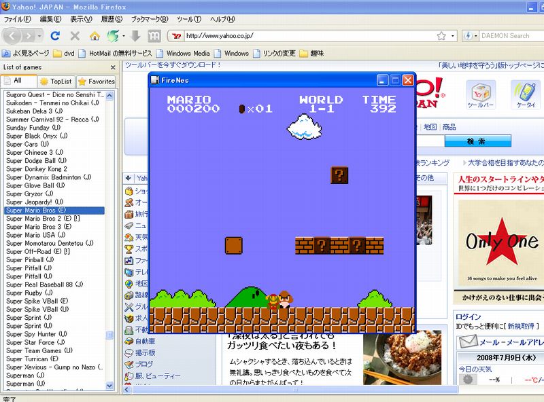Select Super Mario Bros 3 (E) in list
The width and height of the screenshot is (544, 402).
point(39,227)
